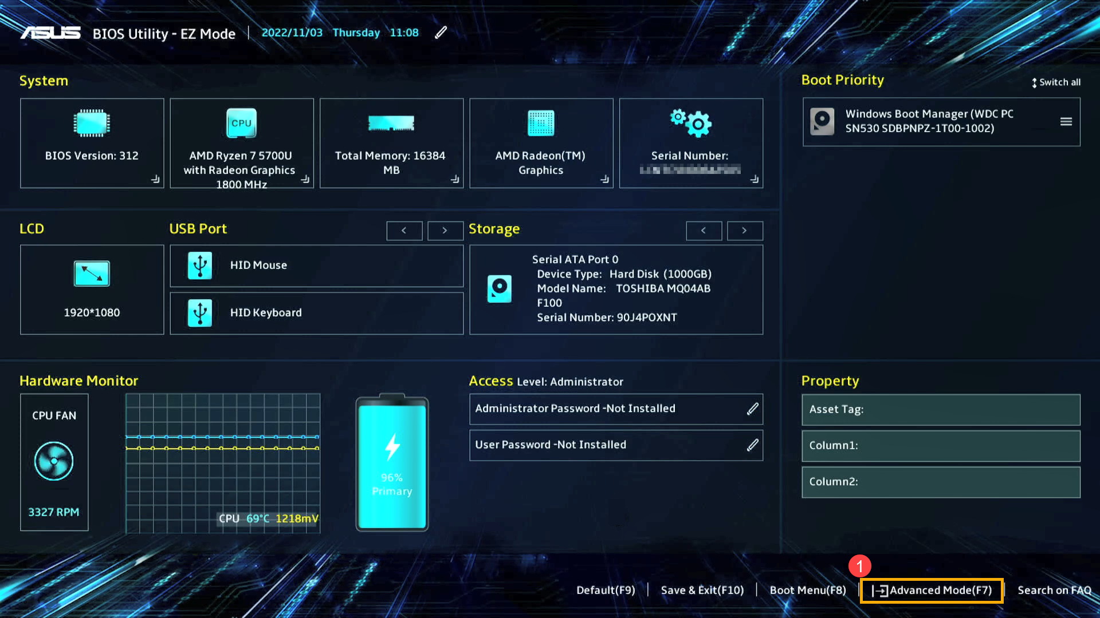Edit User Password with pencil icon
The height and width of the screenshot is (618, 1100).
coord(752,445)
